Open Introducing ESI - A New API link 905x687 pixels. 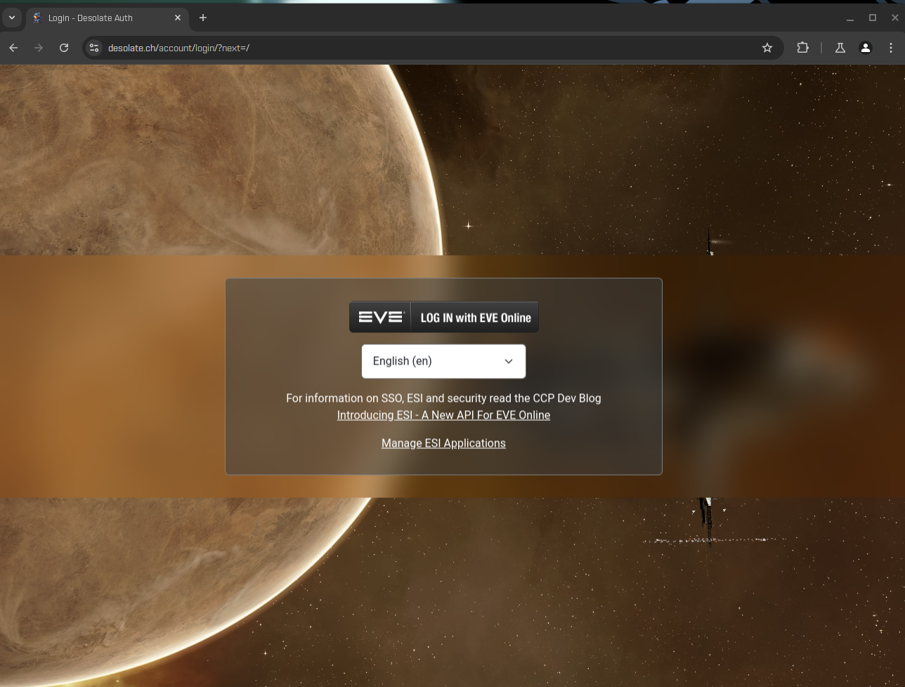coord(443,415)
